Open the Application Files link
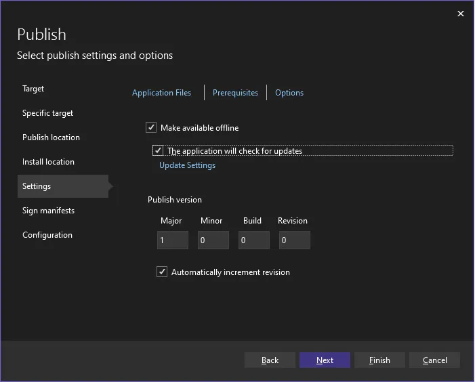This screenshot has height=382, width=475. [161, 93]
